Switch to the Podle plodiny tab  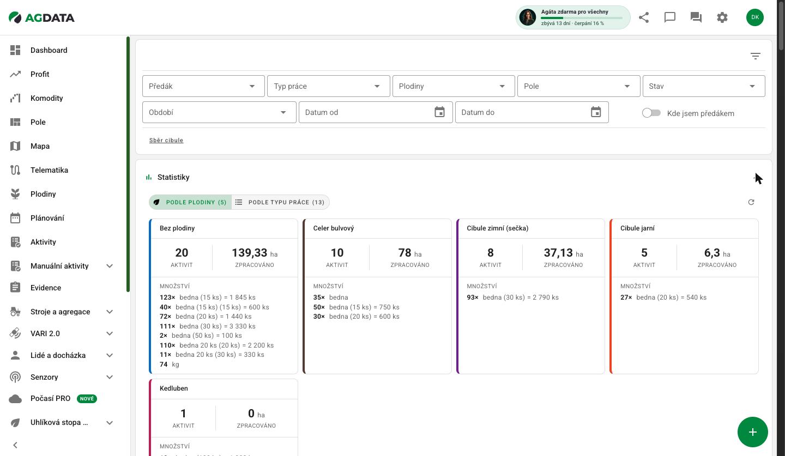click(190, 202)
